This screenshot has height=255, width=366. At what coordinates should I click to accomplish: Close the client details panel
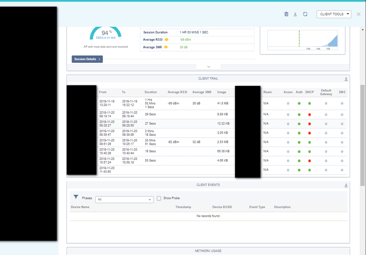pyautogui.click(x=359, y=14)
